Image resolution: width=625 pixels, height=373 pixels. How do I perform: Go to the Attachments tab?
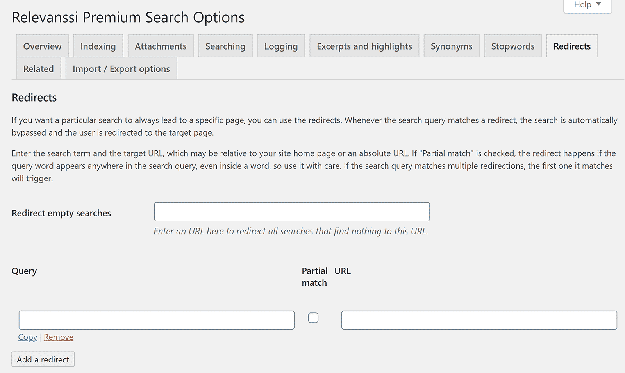[x=161, y=46]
